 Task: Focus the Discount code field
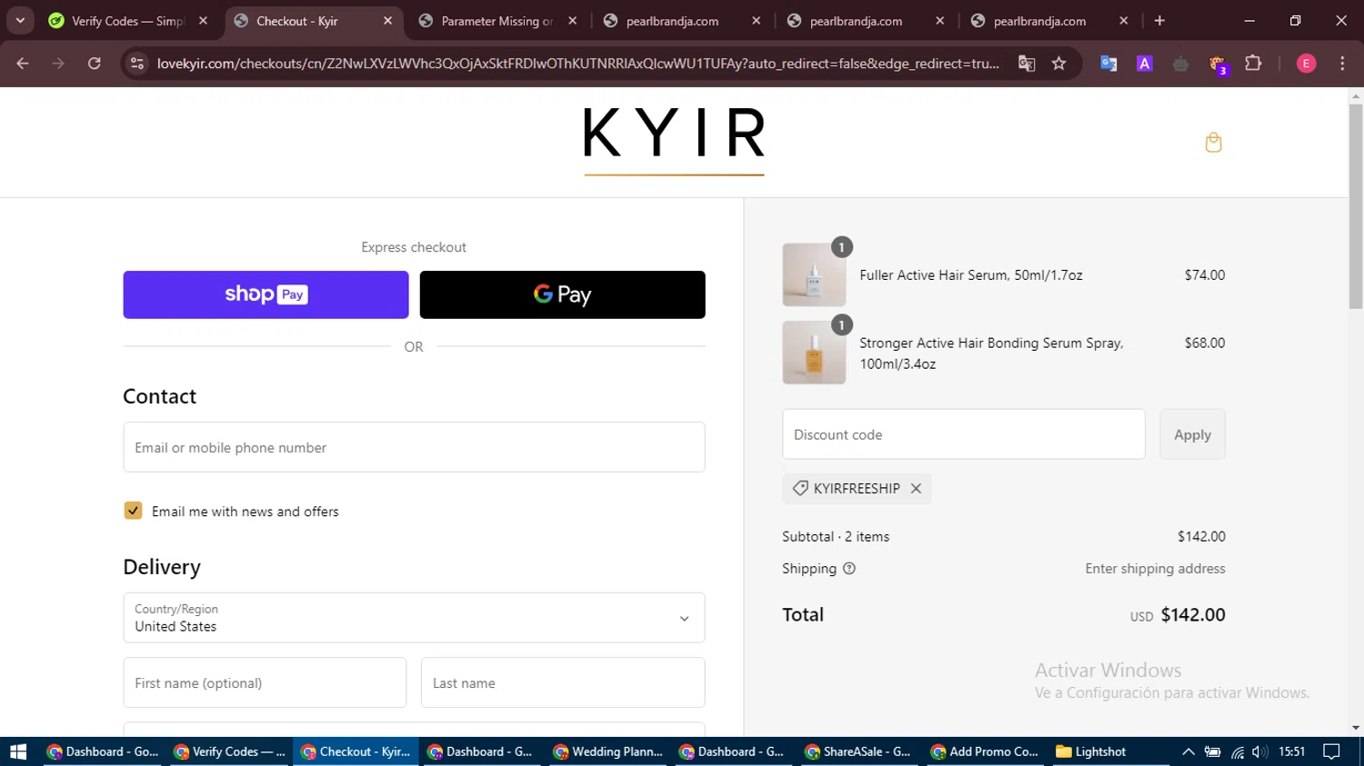coord(964,434)
